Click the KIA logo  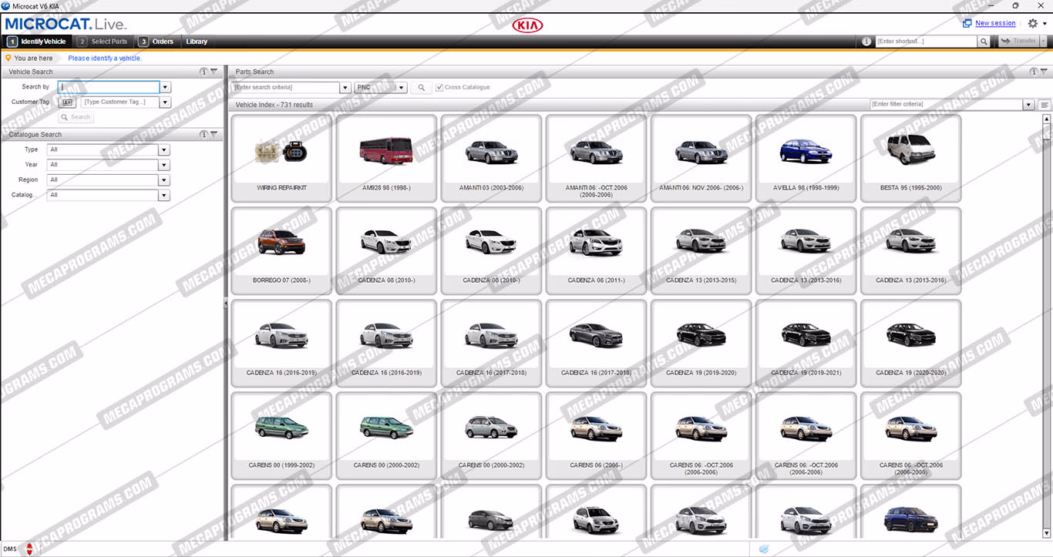coord(527,25)
